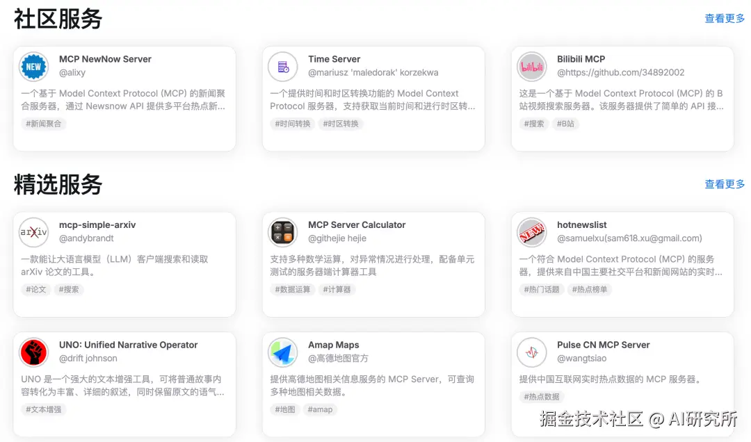
Task: Click the Time Server description text
Action: [372, 99]
